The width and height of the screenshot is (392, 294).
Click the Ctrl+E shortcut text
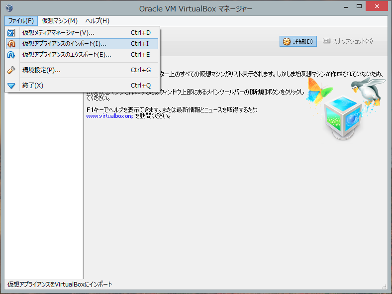pyautogui.click(x=140, y=55)
